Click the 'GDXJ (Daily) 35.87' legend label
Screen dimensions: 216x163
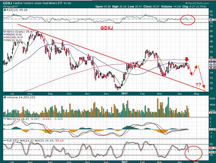pos(20,32)
